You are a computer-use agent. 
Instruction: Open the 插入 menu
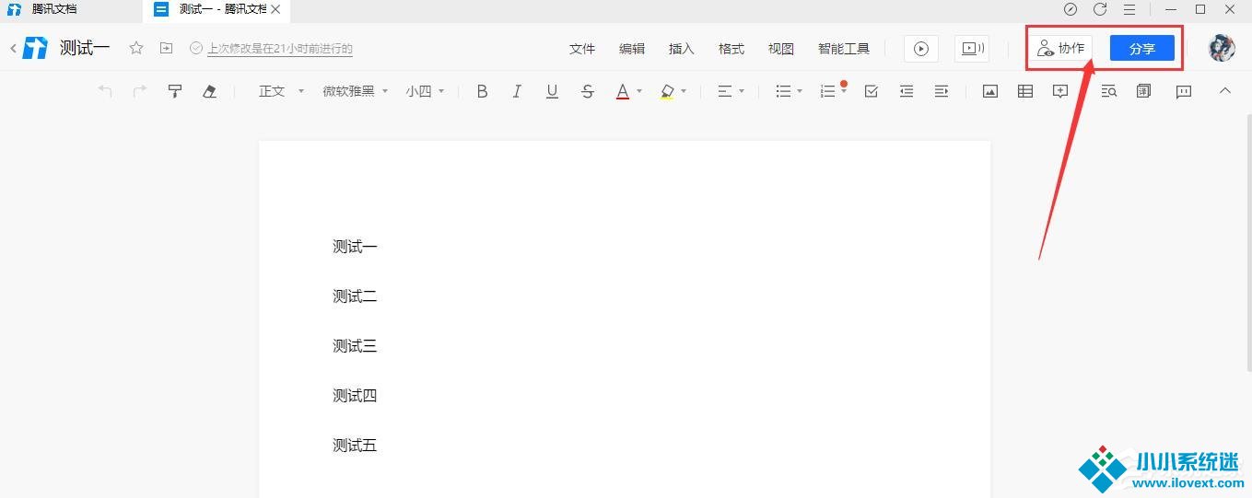(682, 49)
